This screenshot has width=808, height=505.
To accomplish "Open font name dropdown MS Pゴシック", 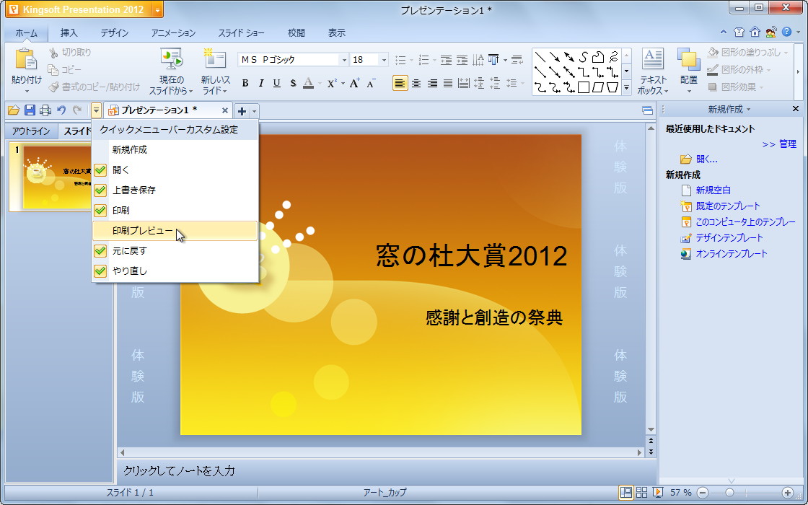I will click(344, 60).
